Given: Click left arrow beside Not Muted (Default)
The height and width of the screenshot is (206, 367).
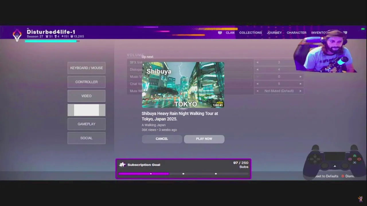Looking at the screenshot, I should (257, 91).
